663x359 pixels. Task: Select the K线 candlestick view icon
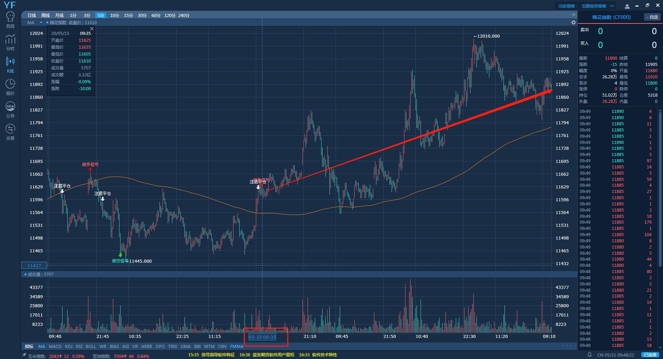[10, 65]
